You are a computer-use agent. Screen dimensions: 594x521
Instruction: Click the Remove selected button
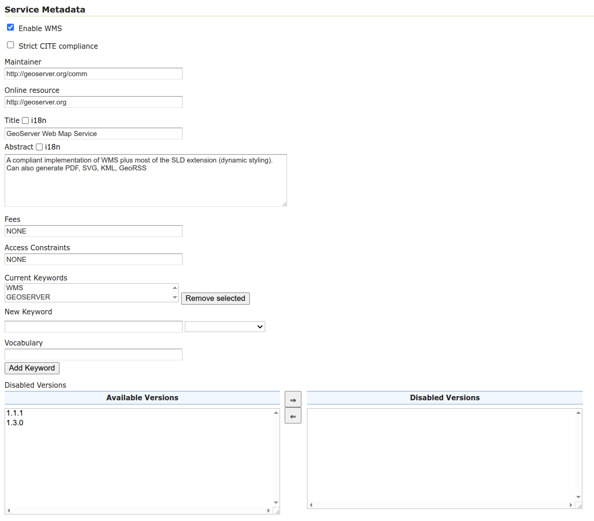215,299
